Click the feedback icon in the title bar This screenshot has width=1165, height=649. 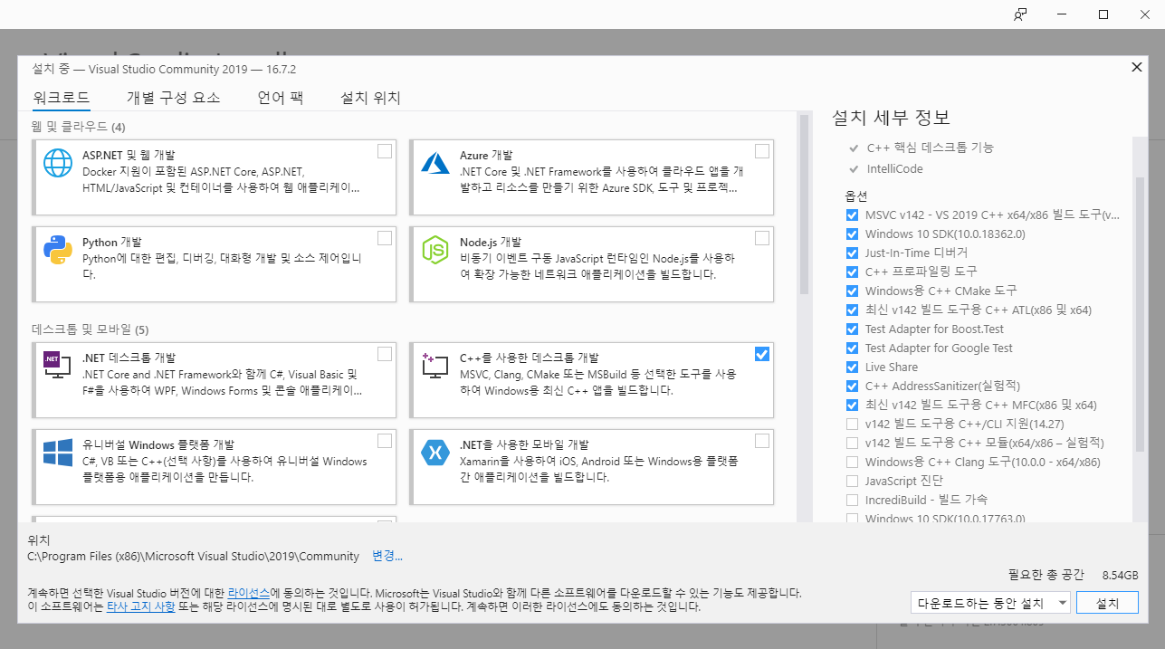coord(1020,14)
